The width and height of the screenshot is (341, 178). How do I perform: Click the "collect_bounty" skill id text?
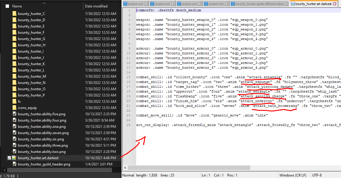point(191,77)
